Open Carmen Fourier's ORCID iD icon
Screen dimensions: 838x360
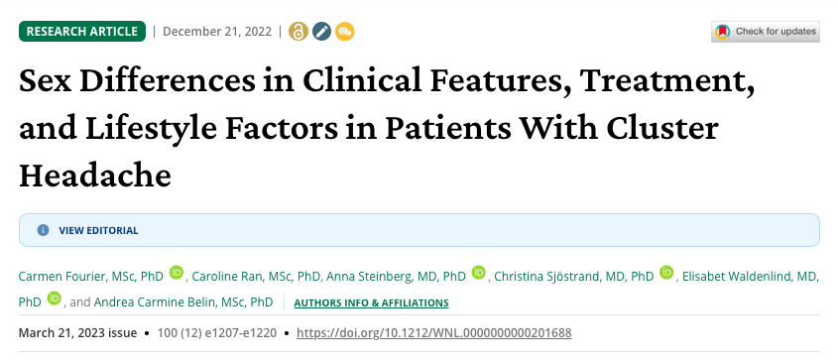[x=177, y=273]
